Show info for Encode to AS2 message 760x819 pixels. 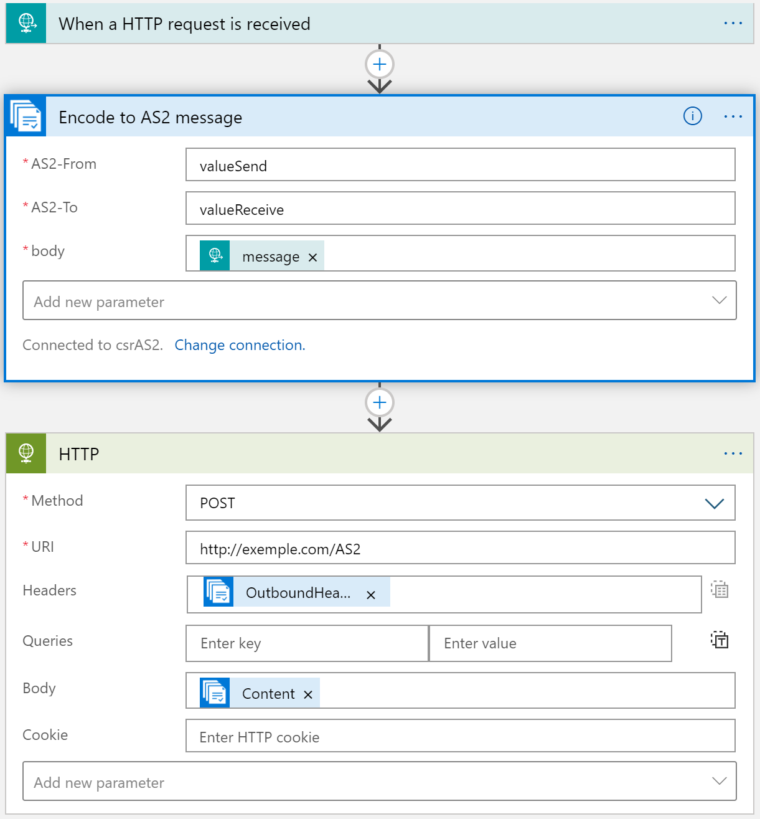coord(693,116)
